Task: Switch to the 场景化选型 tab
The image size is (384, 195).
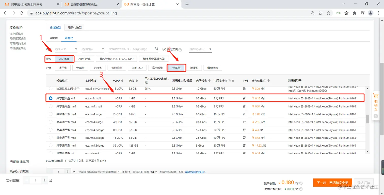Action: tap(75, 27)
